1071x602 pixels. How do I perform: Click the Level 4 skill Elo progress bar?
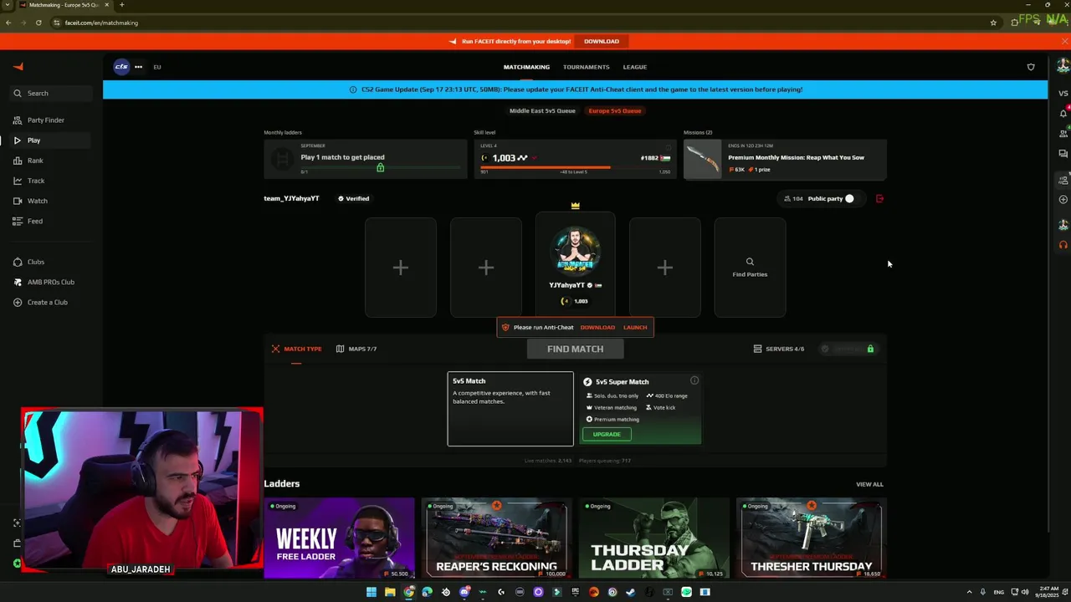pos(575,167)
